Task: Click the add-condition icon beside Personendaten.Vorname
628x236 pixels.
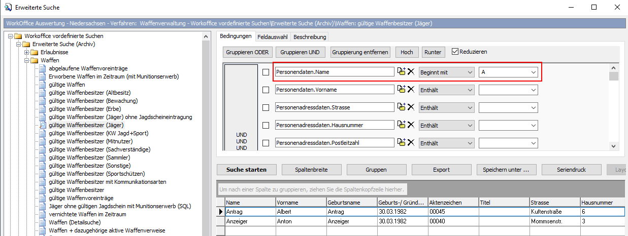Action: [402, 90]
